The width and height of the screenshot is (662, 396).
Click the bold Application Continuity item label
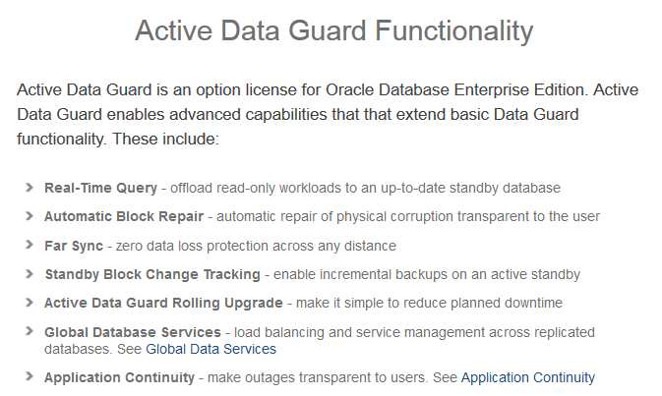point(119,377)
